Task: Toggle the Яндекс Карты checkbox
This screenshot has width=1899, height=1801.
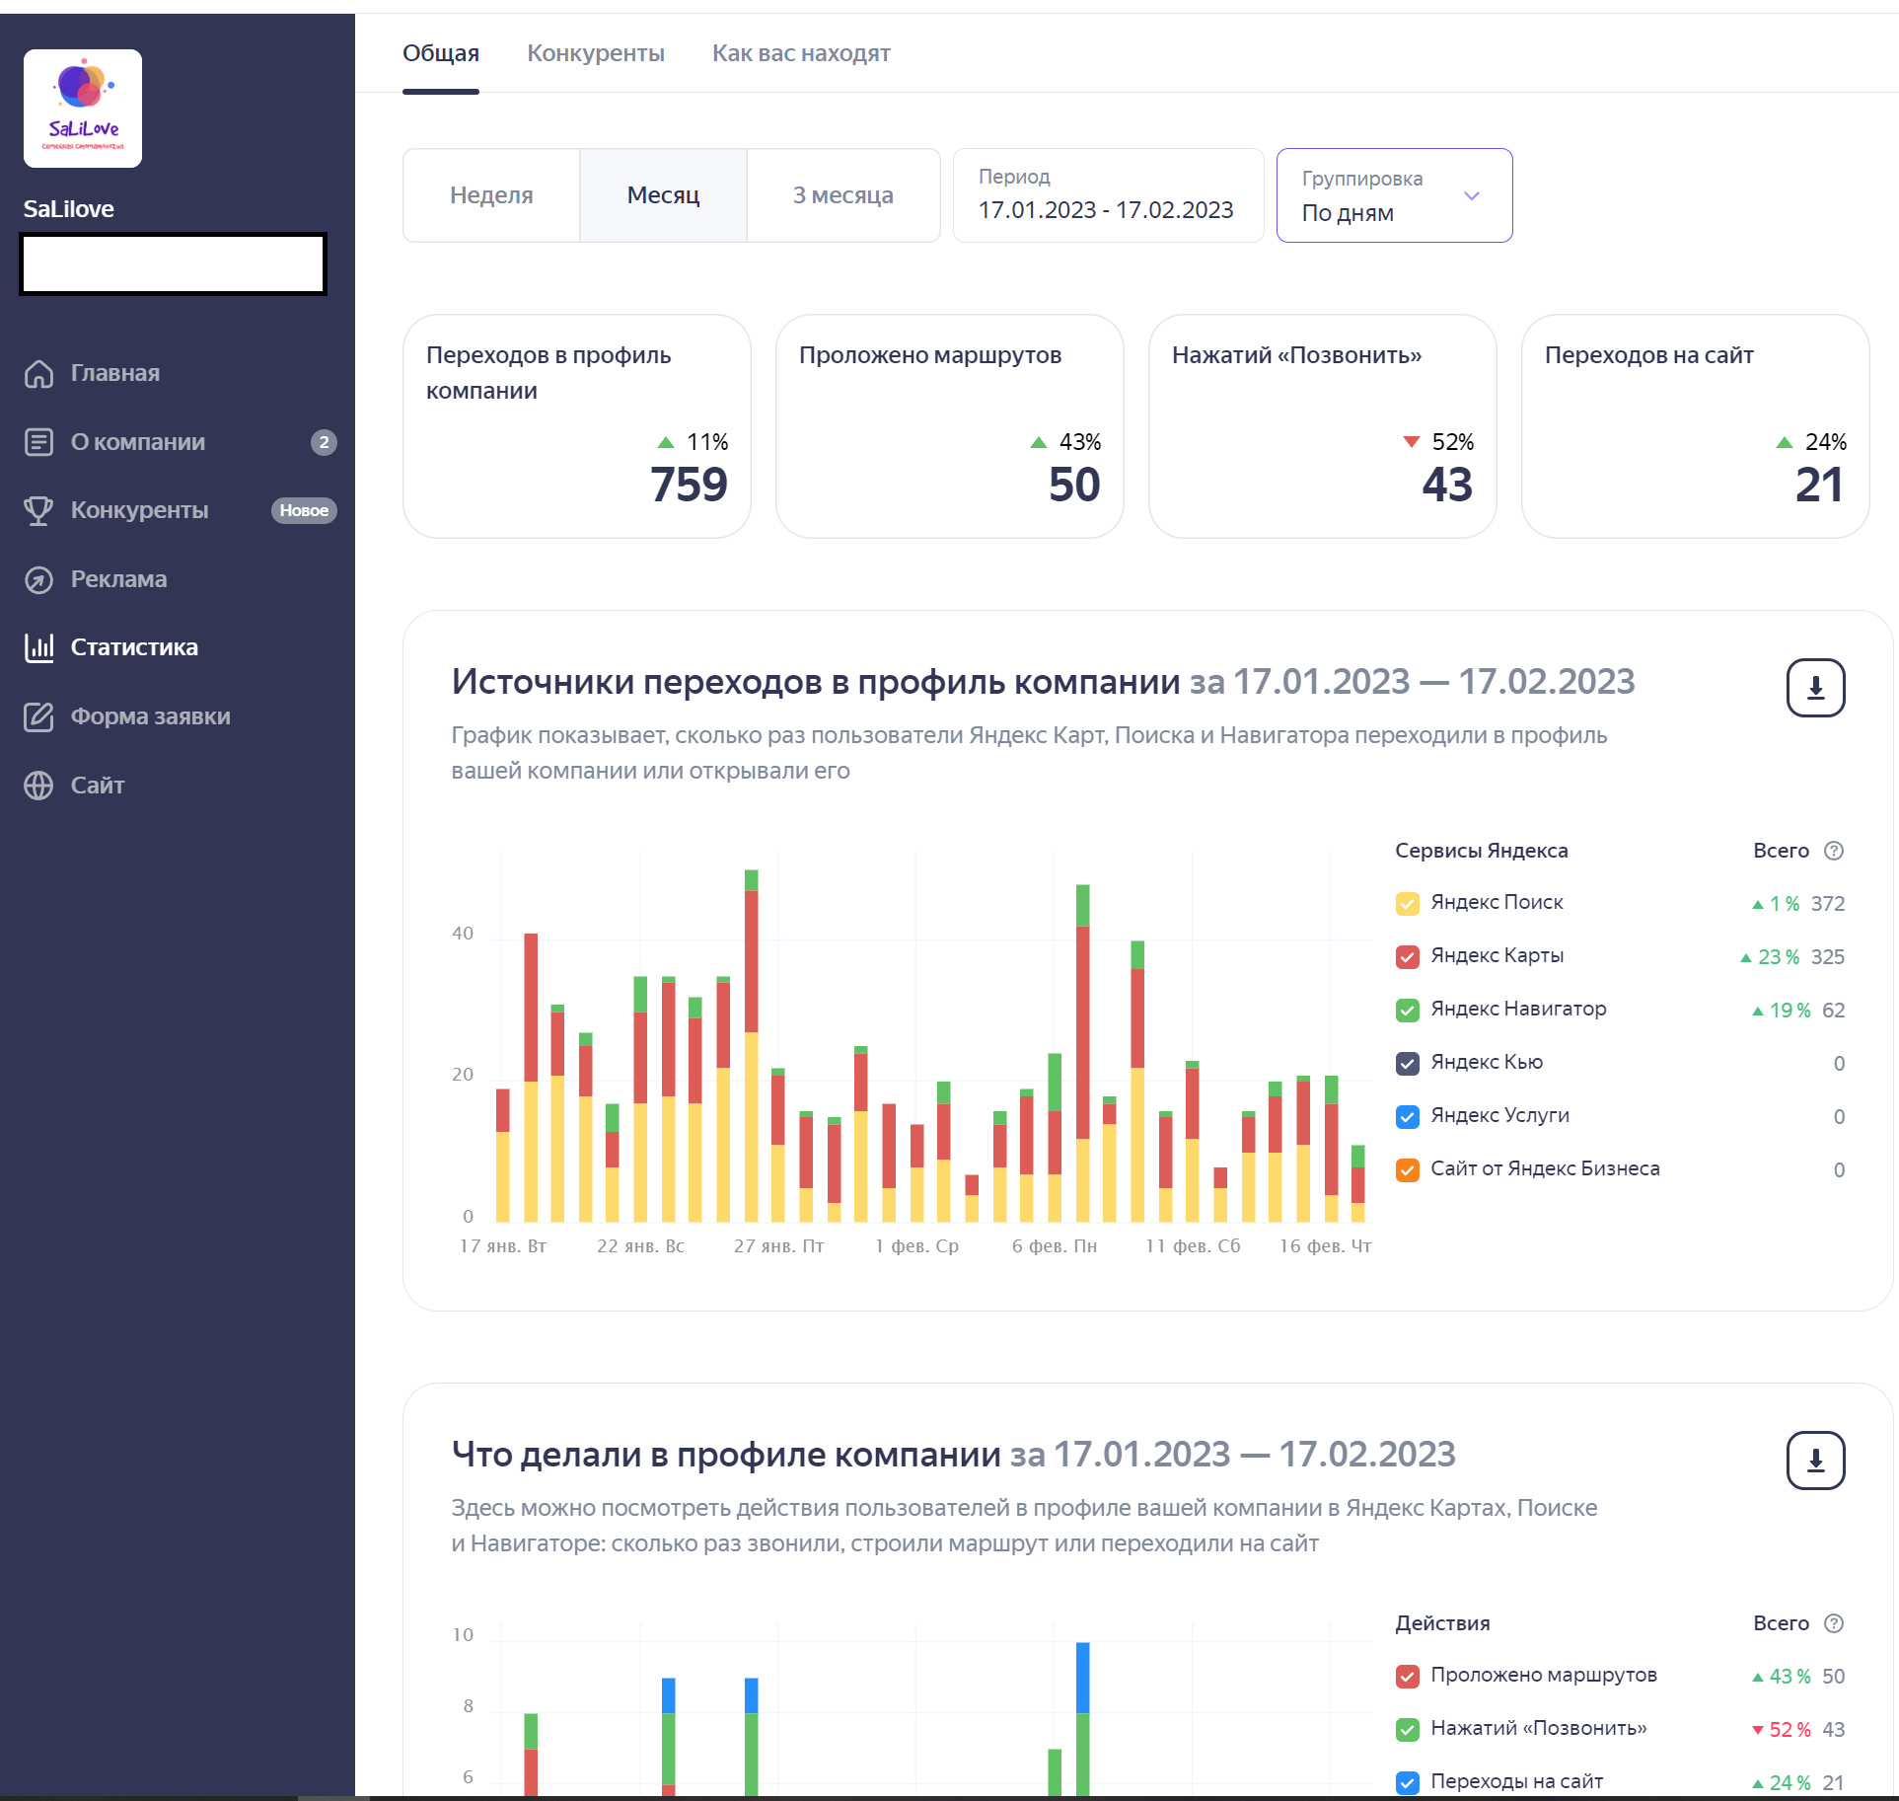Action: coord(1408,956)
